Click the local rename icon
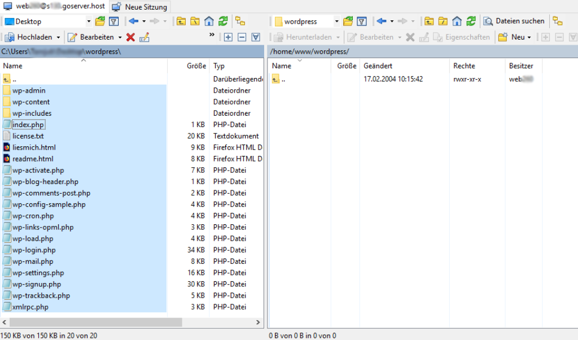This screenshot has width=578, height=340. 144,37
